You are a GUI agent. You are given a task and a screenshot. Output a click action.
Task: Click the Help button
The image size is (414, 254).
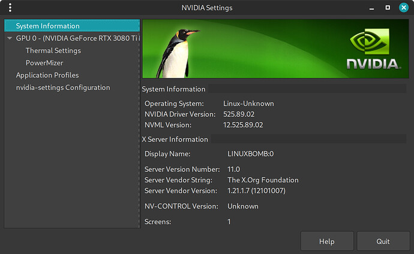pyautogui.click(x=327, y=241)
